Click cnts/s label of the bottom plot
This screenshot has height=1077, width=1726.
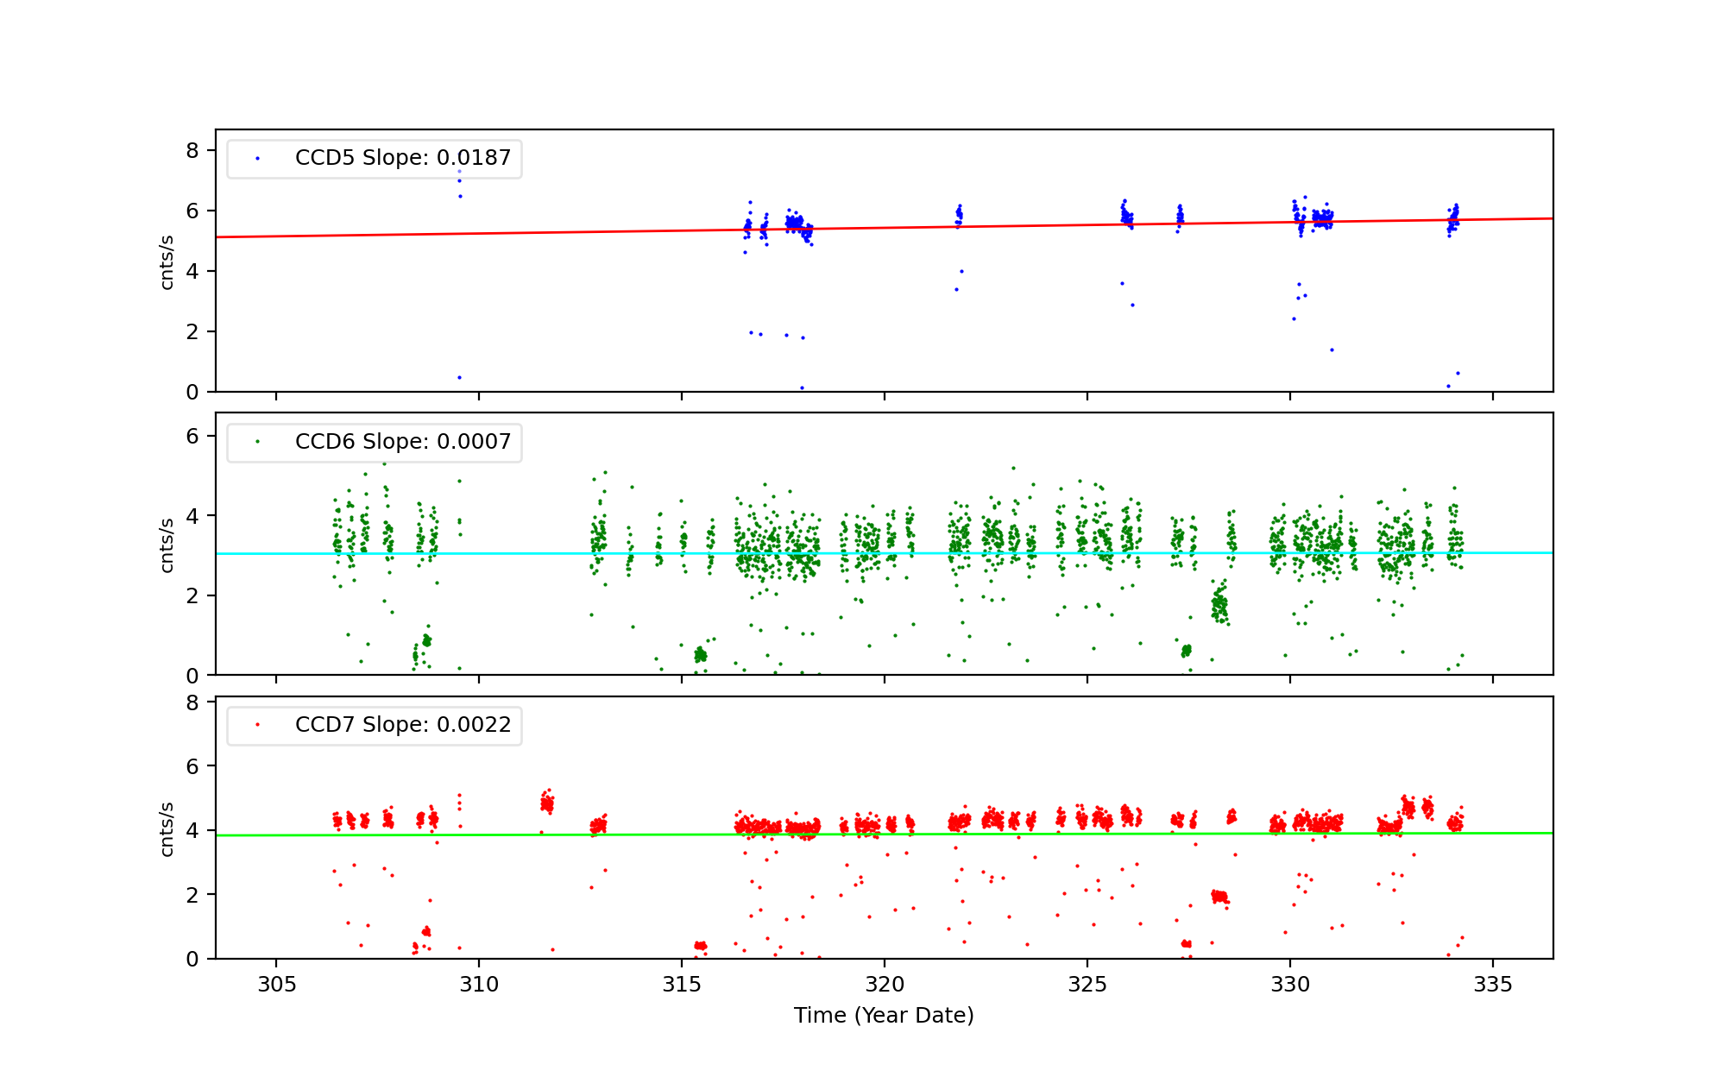167,828
